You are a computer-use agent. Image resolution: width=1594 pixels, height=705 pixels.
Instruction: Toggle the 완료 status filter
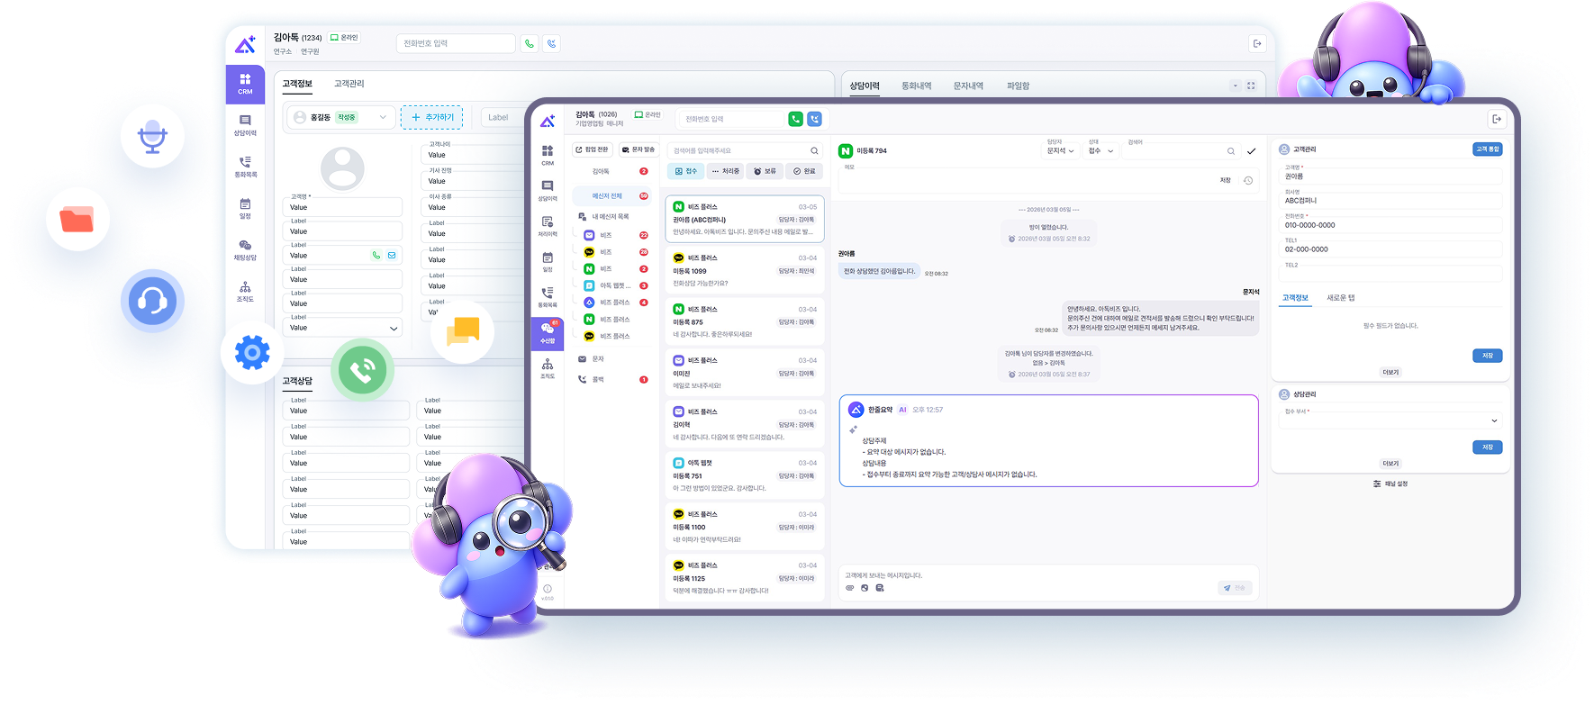pyautogui.click(x=804, y=171)
